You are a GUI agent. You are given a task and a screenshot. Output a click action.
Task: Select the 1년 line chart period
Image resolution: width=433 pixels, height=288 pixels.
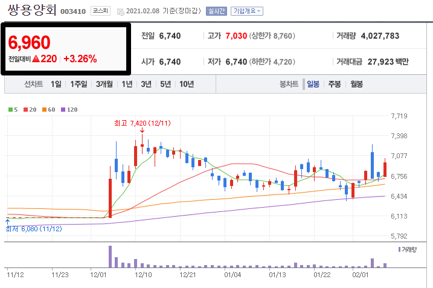(x=127, y=84)
